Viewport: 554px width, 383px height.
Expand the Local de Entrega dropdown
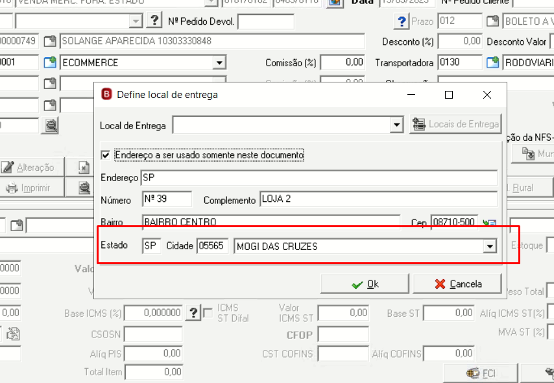click(397, 125)
